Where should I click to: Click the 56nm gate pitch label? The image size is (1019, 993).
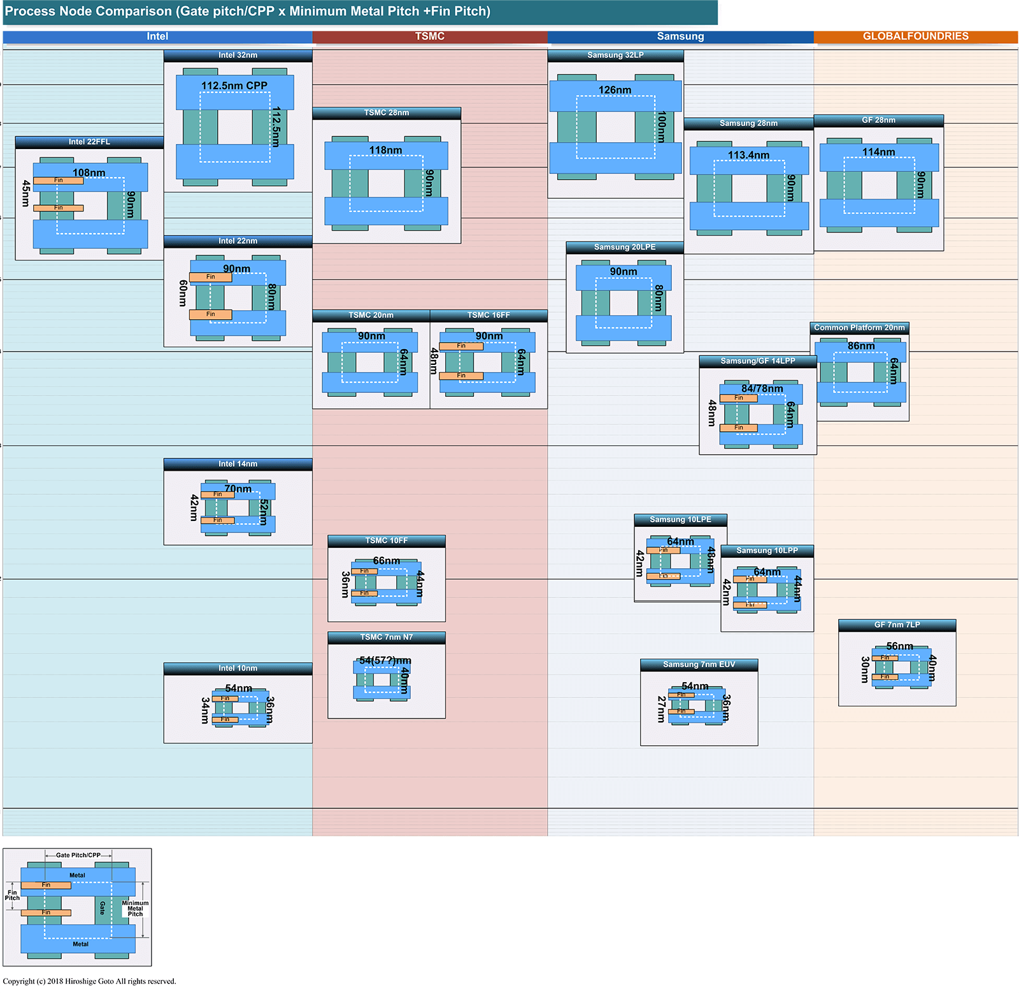click(899, 647)
